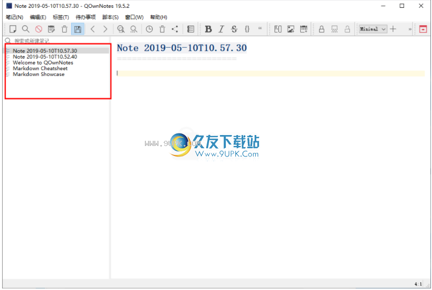Click the note-with-pencil edit icon
Screen dimensions: 432x290
point(52,29)
